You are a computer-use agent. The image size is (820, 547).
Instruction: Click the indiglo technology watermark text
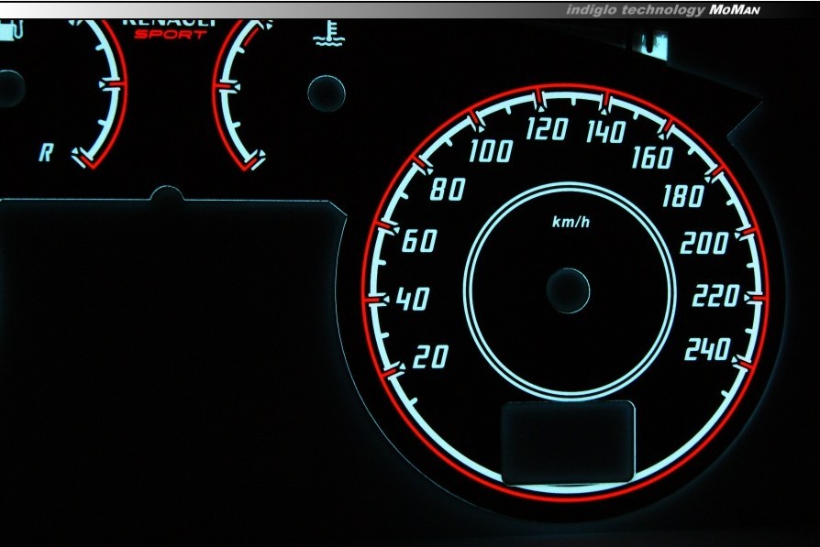click(x=635, y=9)
